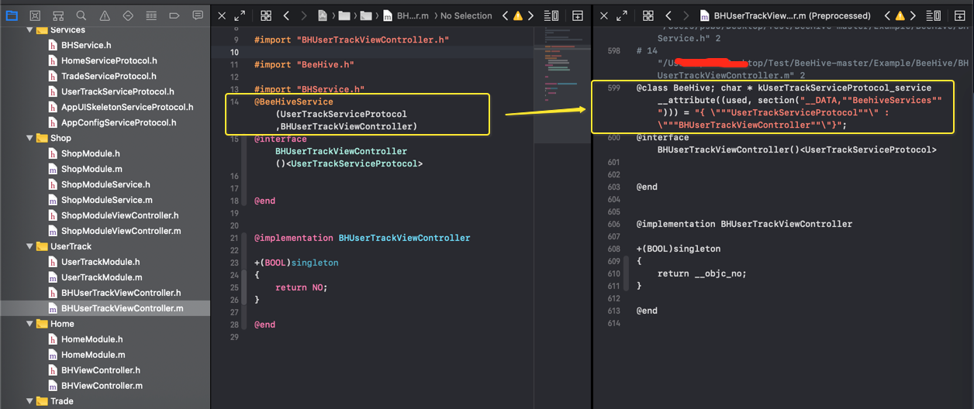The width and height of the screenshot is (974, 409).
Task: Open the Report navigator speech bubble
Action: coord(198,15)
